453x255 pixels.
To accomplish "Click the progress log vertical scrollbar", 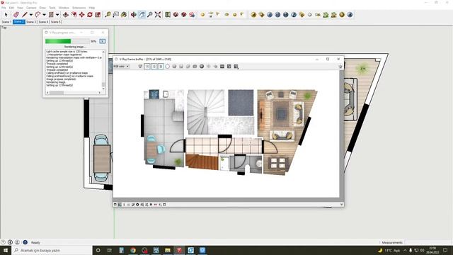I will click(x=103, y=70).
